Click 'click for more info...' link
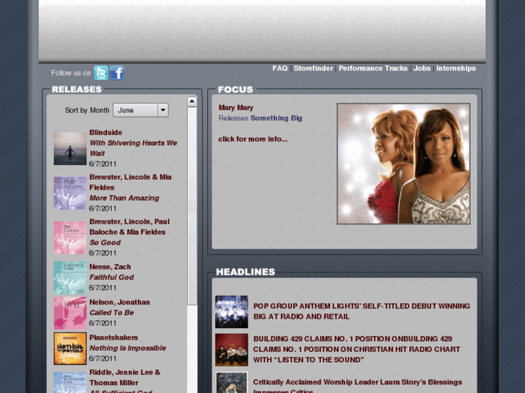The height and width of the screenshot is (393, 525). (x=253, y=139)
